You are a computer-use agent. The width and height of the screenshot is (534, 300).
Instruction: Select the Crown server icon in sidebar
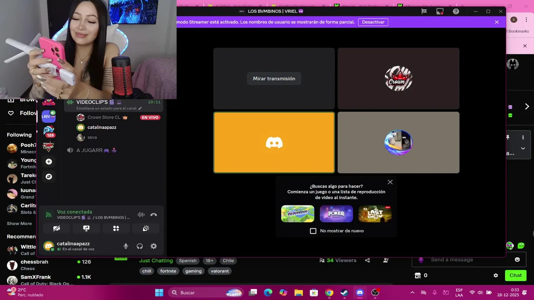coord(49,146)
